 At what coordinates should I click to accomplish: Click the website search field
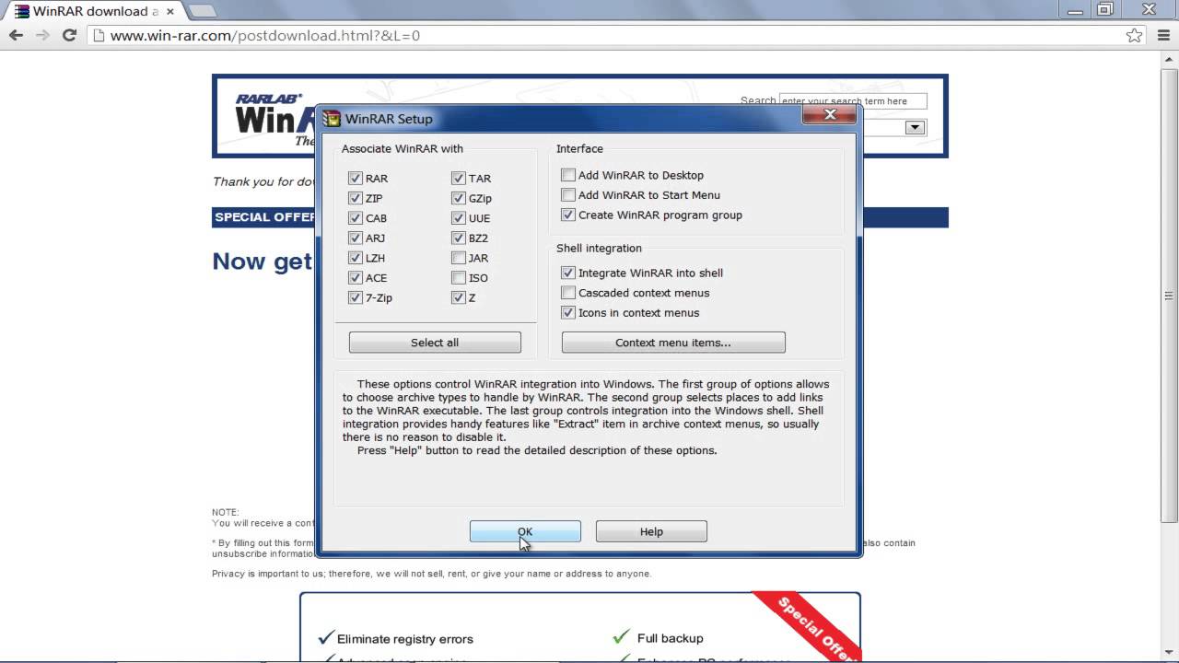(853, 101)
